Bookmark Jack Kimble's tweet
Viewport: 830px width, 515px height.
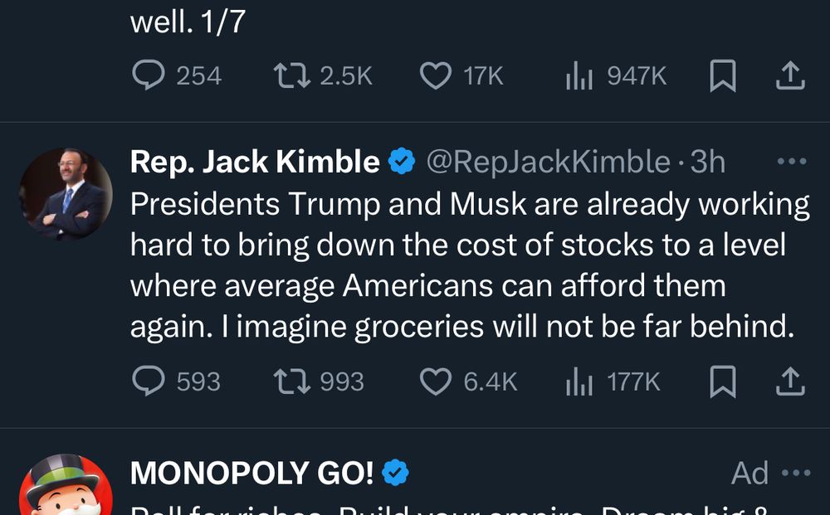point(724,381)
